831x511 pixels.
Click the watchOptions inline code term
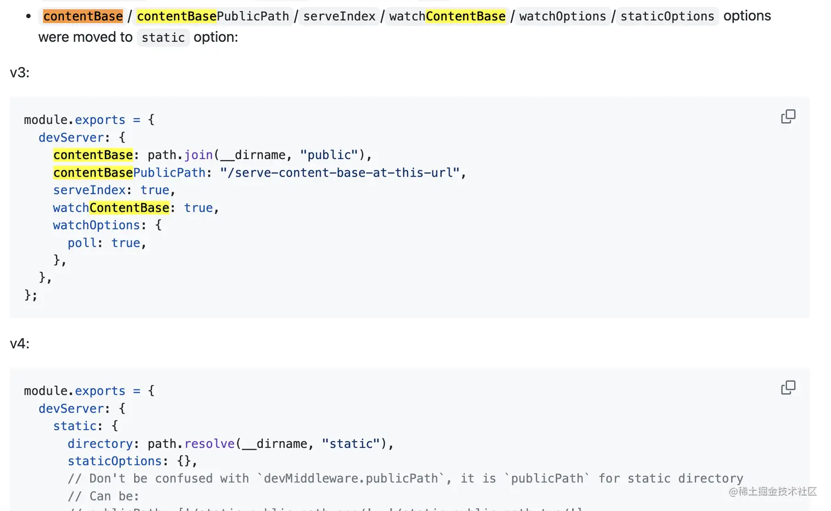point(562,17)
